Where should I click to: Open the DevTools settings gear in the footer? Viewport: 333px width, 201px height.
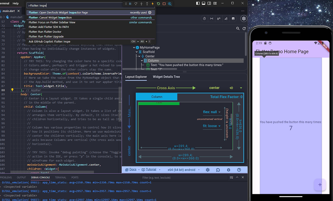[208, 170]
